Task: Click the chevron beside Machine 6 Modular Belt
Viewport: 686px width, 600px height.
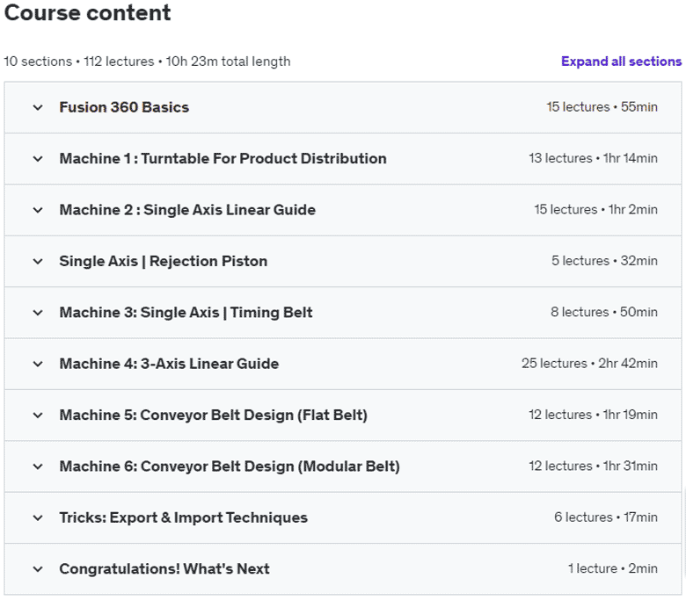Action: click(37, 466)
